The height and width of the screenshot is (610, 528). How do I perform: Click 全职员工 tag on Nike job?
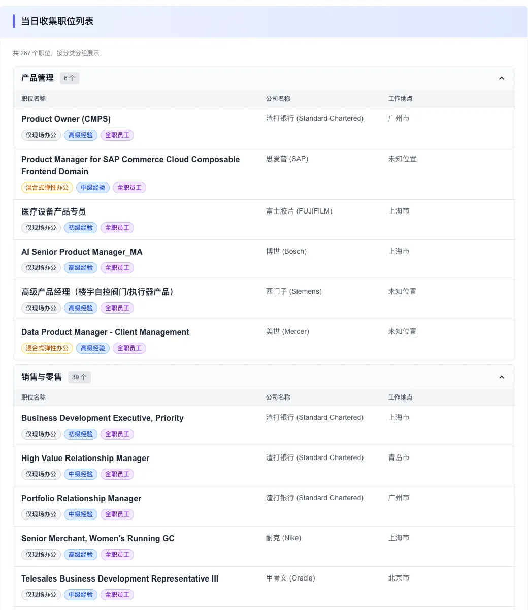click(117, 555)
